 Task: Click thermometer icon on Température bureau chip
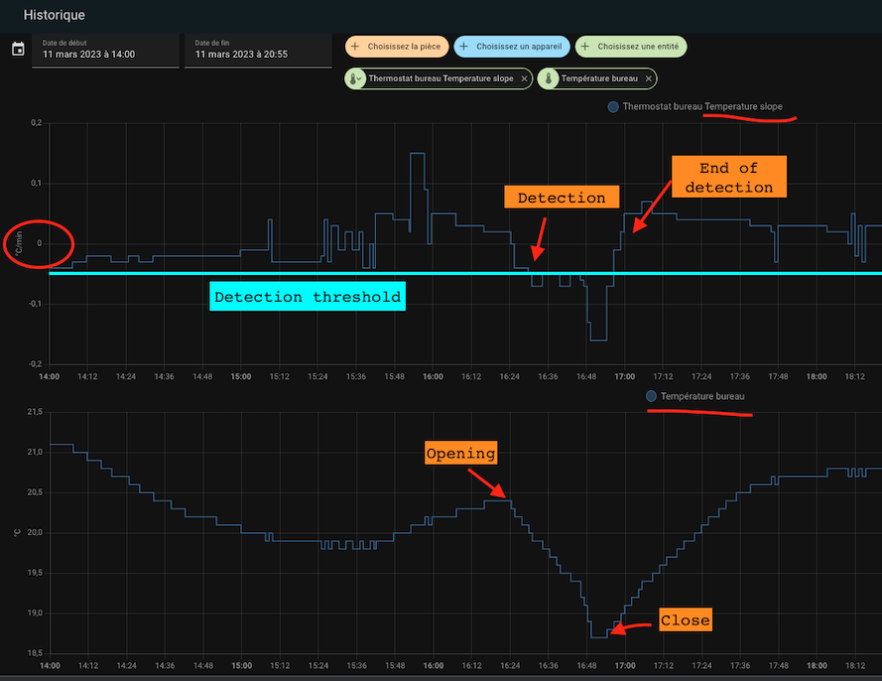tap(549, 78)
